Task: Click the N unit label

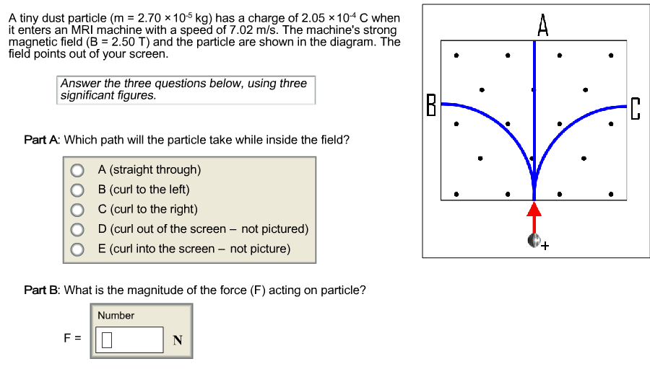Action: [x=177, y=341]
